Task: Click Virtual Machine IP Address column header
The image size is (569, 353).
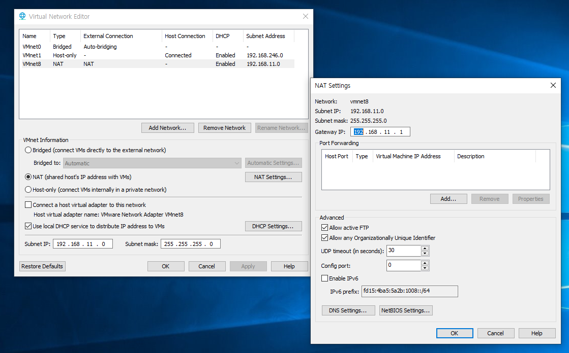Action: (x=413, y=156)
